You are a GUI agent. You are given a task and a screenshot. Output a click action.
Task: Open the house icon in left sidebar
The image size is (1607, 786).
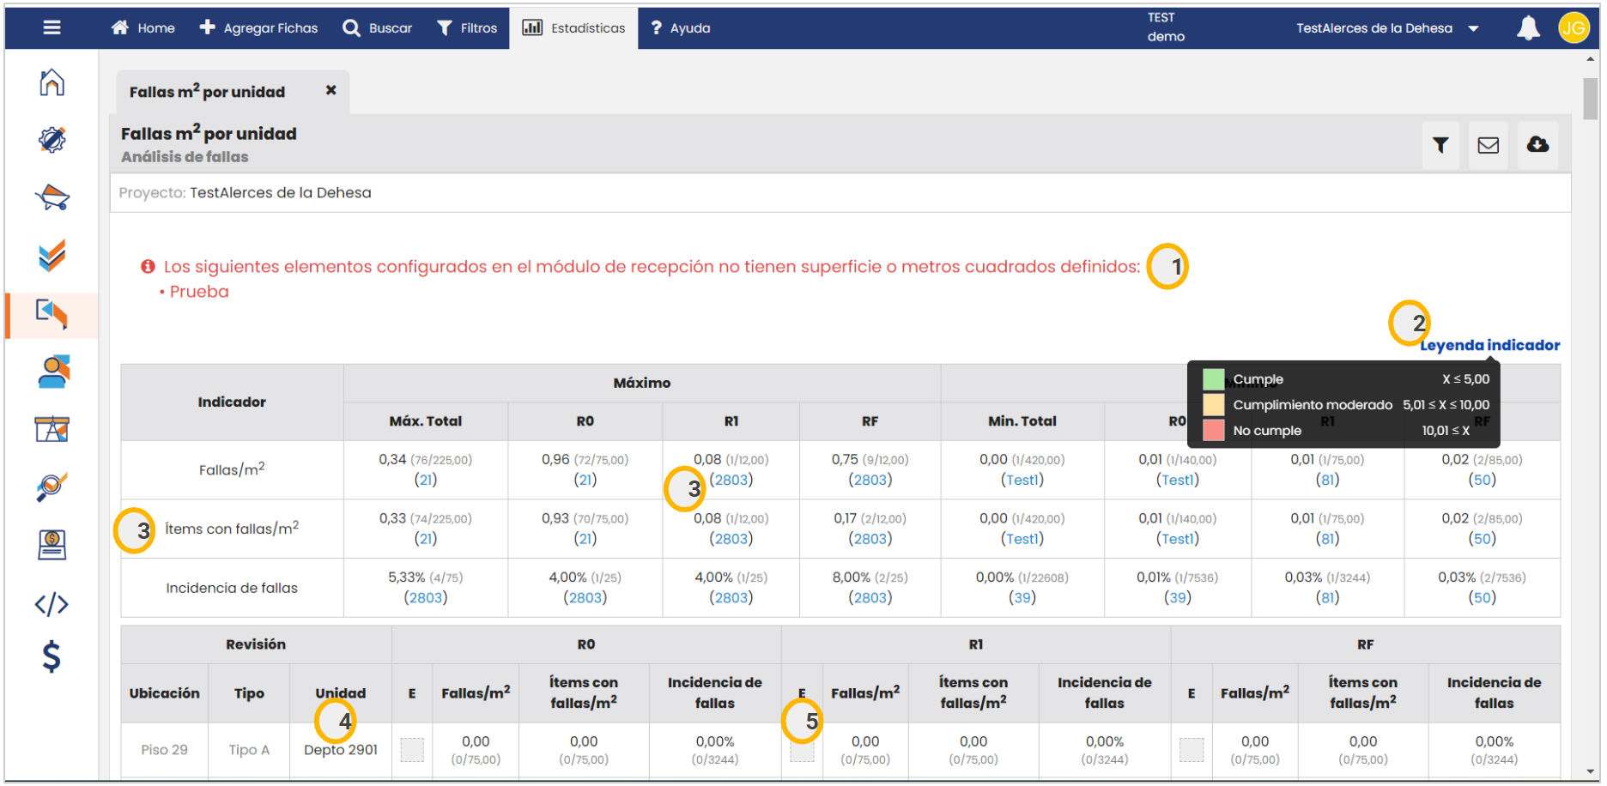pos(52,82)
